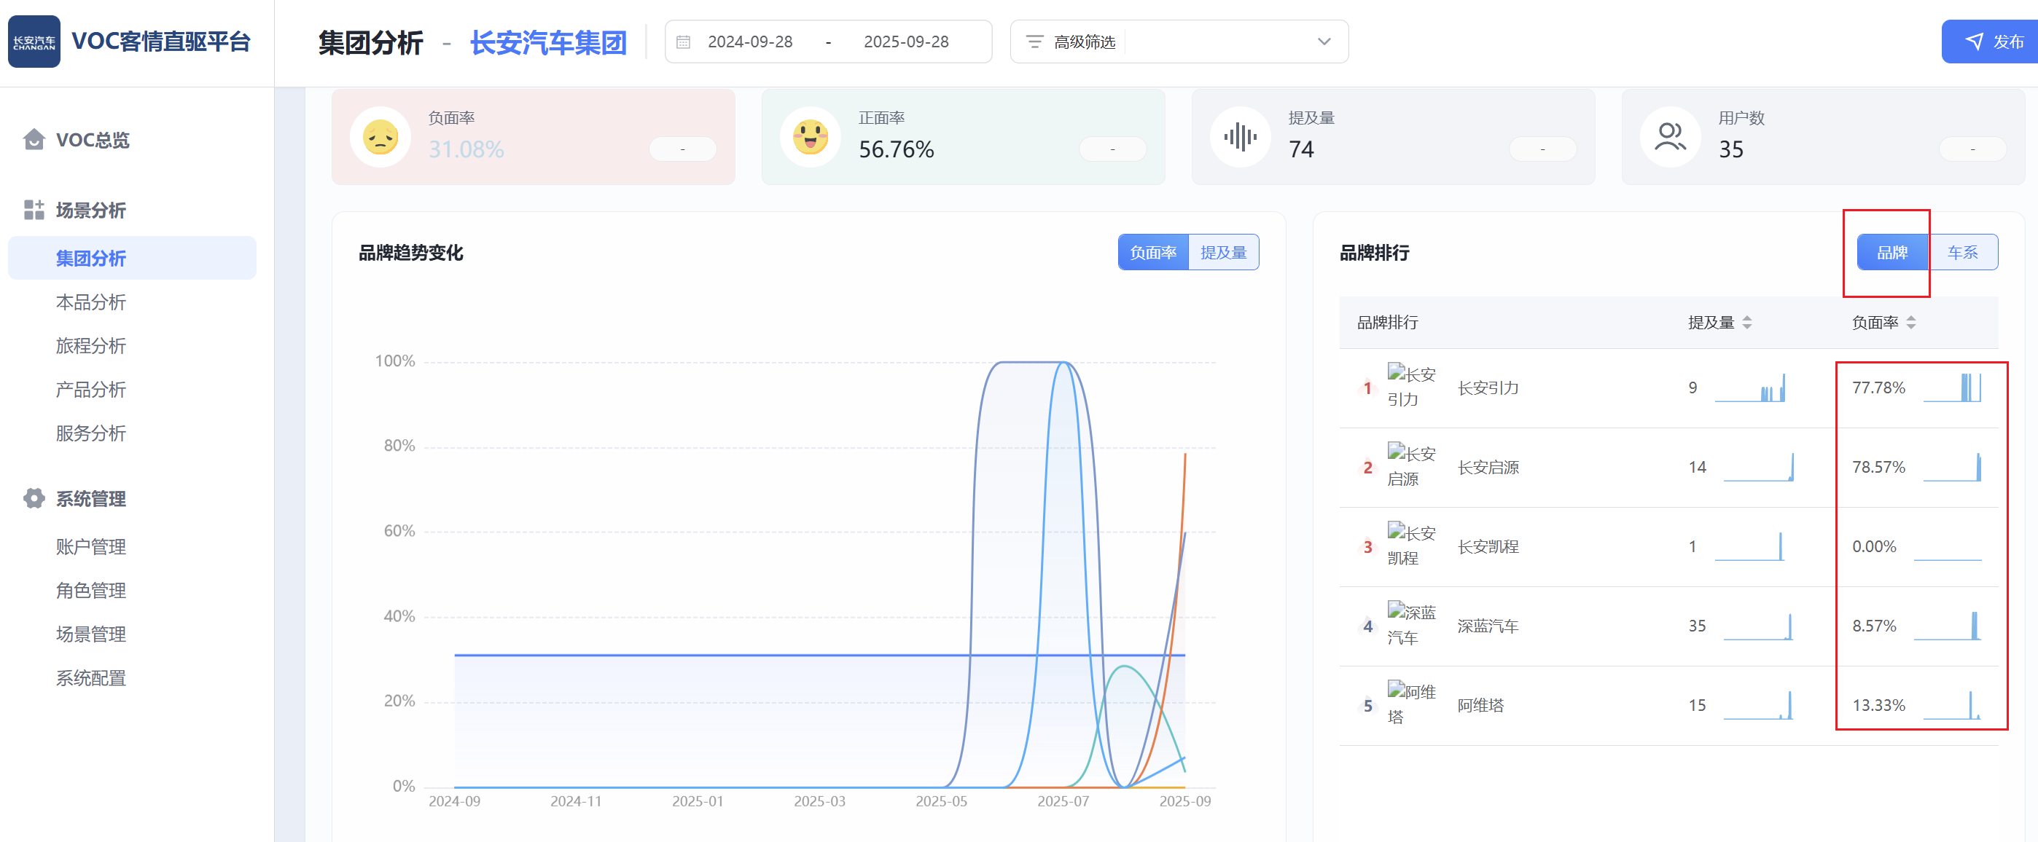Click the 场景分析 grid icon
The height and width of the screenshot is (842, 2038).
(x=34, y=210)
